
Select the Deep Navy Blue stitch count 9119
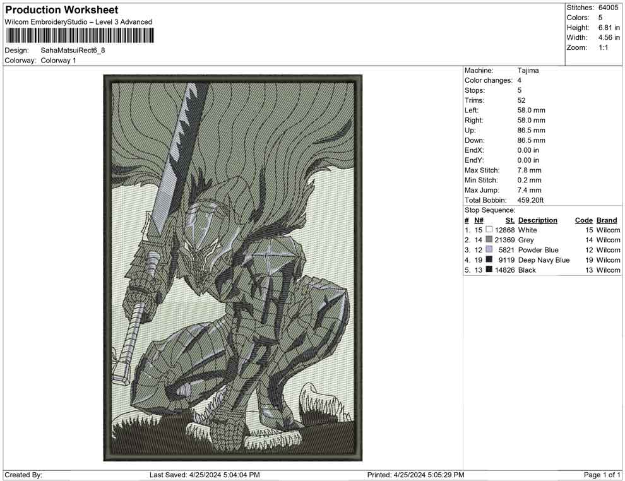point(506,260)
